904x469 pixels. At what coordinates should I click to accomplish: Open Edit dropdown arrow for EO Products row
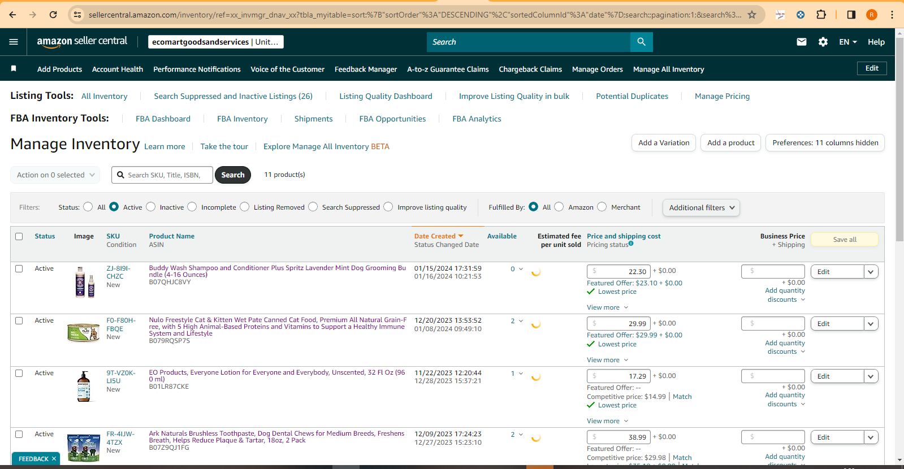click(871, 376)
